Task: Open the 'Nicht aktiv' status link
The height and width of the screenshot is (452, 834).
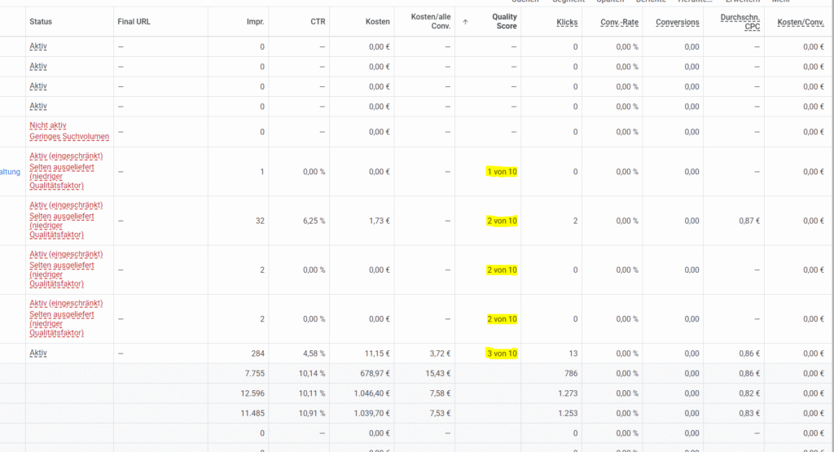Action: (48, 125)
